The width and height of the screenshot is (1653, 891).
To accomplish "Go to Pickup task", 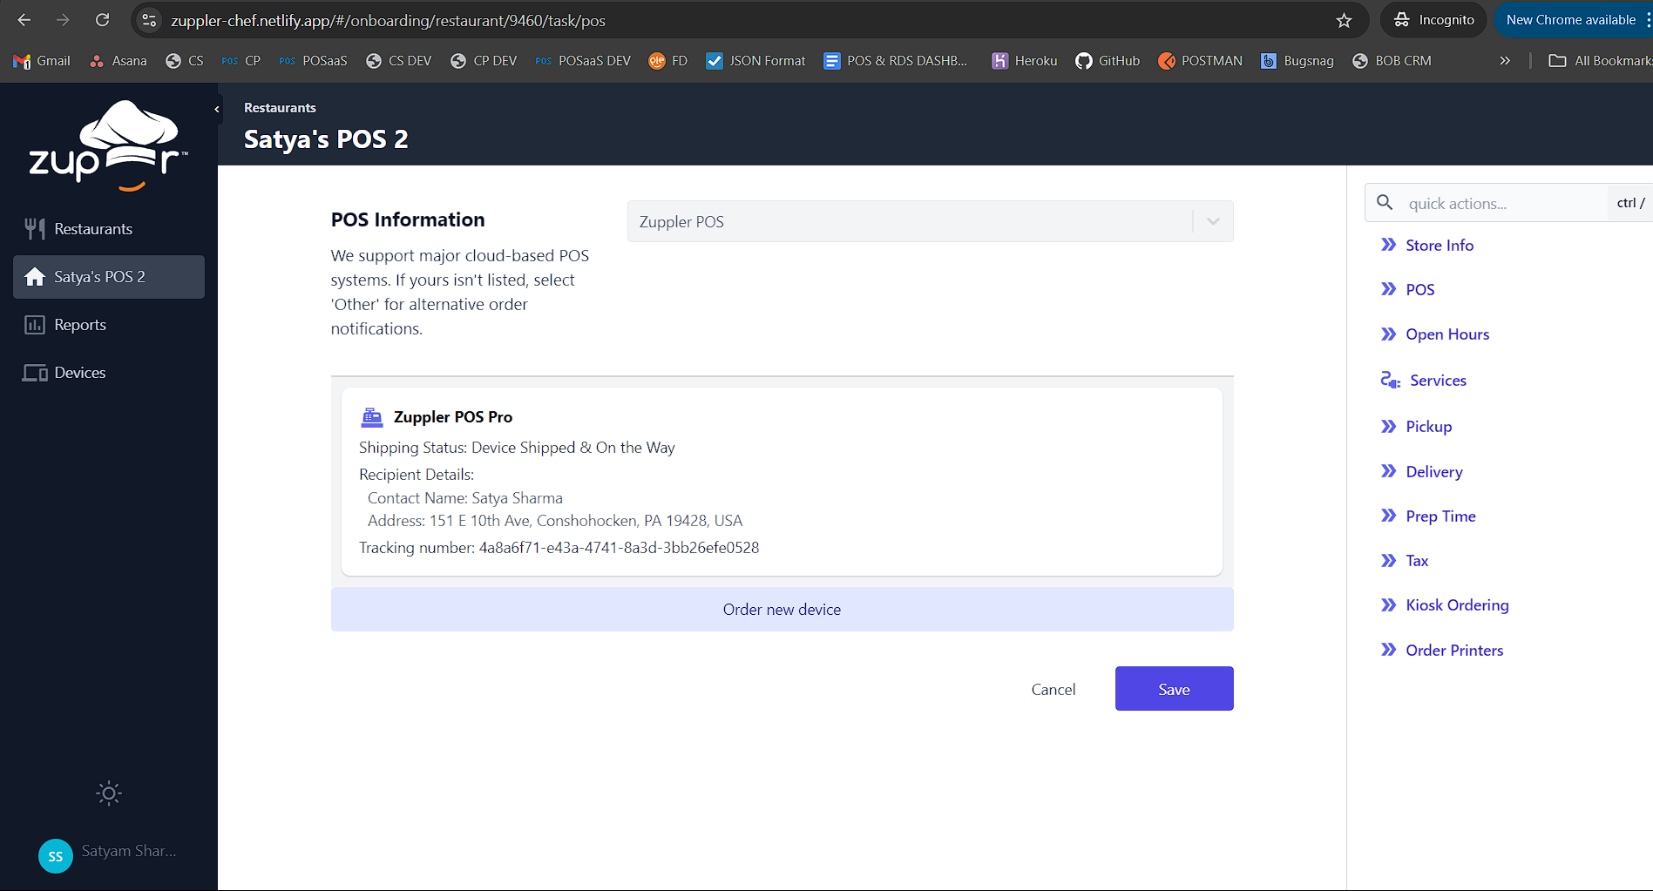I will [x=1416, y=427].
